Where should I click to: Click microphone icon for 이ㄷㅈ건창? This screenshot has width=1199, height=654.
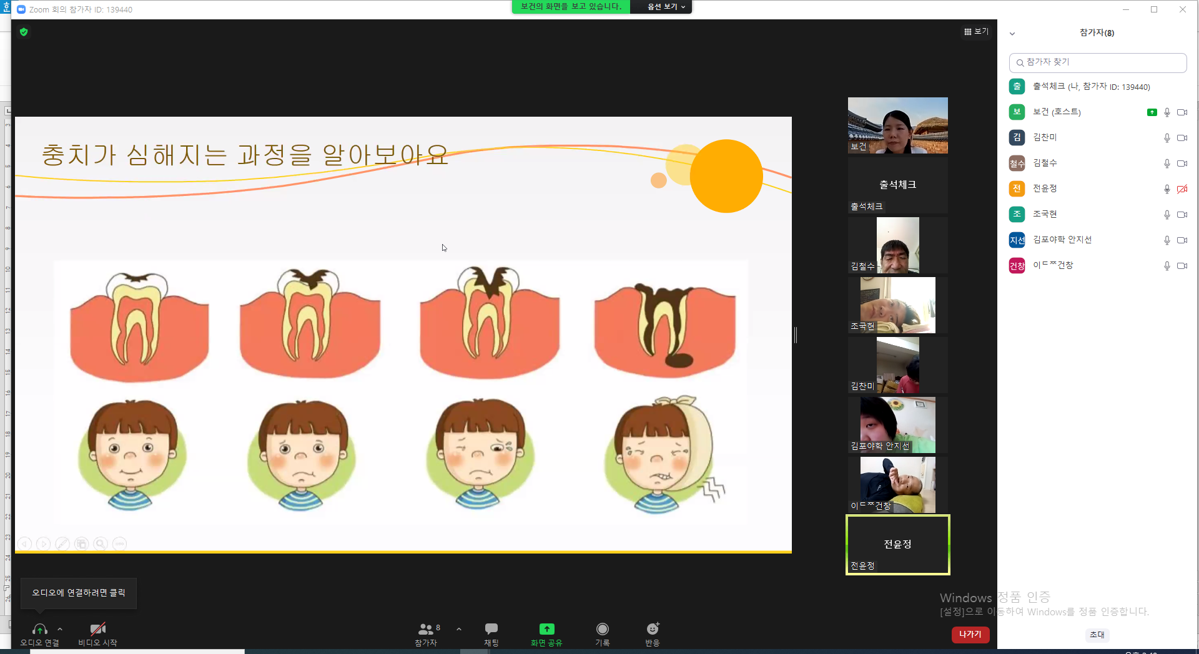[1167, 266]
